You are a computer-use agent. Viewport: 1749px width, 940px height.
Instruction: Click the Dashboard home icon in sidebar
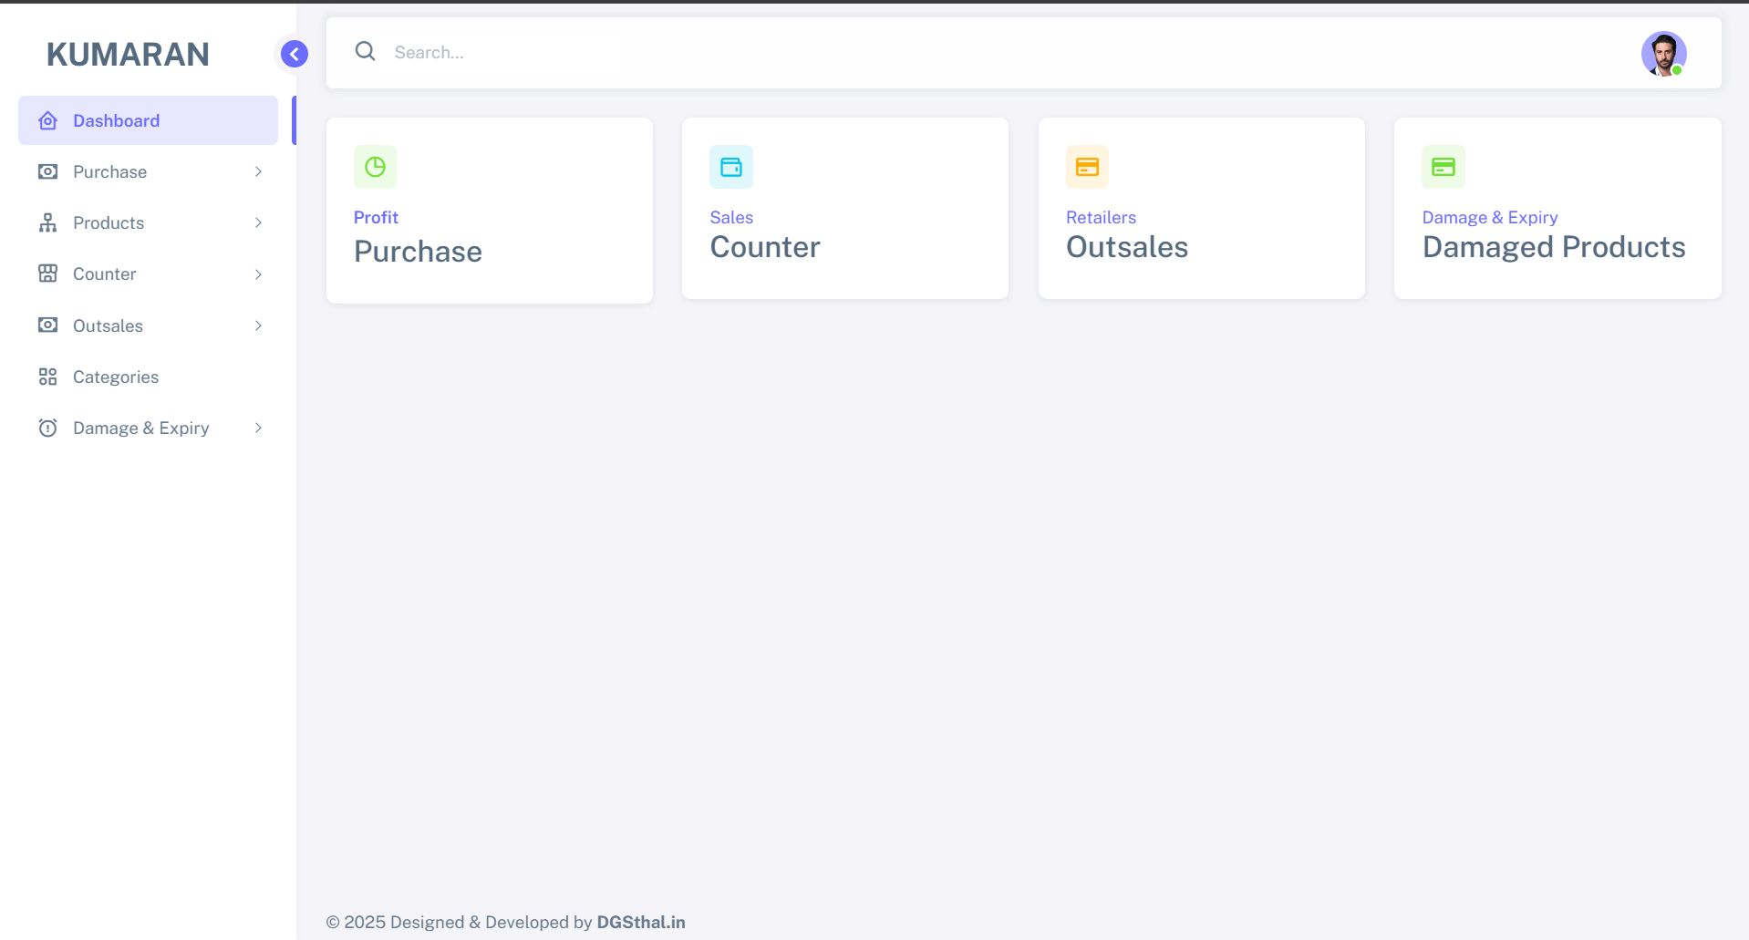pyautogui.click(x=48, y=120)
